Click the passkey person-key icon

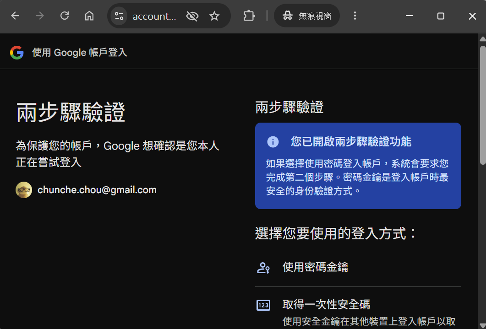pyautogui.click(x=263, y=268)
